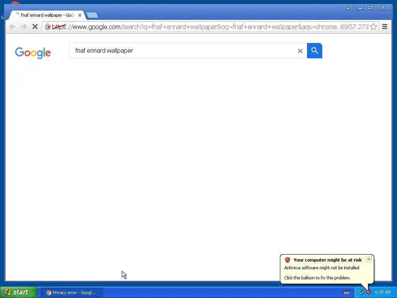397x298 pixels.
Task: Submit search with blue magnifier button
Action: (314, 51)
